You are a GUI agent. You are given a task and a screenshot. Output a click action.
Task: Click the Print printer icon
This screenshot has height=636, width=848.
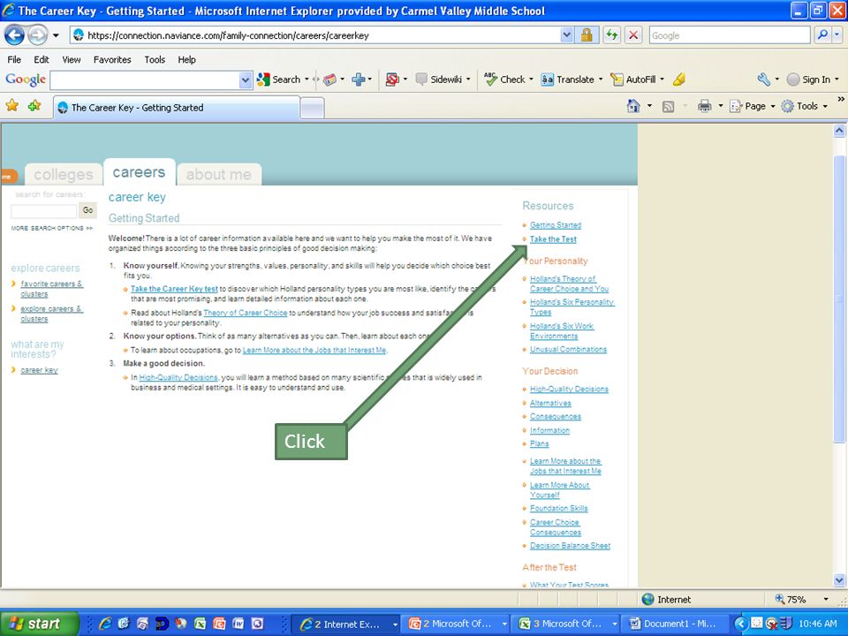tap(704, 106)
